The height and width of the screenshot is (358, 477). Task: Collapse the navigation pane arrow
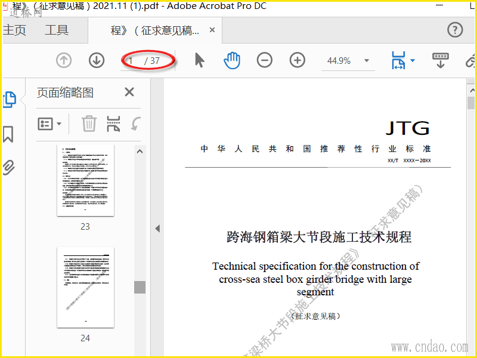157,229
